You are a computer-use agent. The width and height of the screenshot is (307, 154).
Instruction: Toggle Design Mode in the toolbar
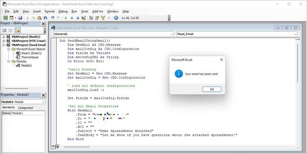pyautogui.click(x=84, y=18)
